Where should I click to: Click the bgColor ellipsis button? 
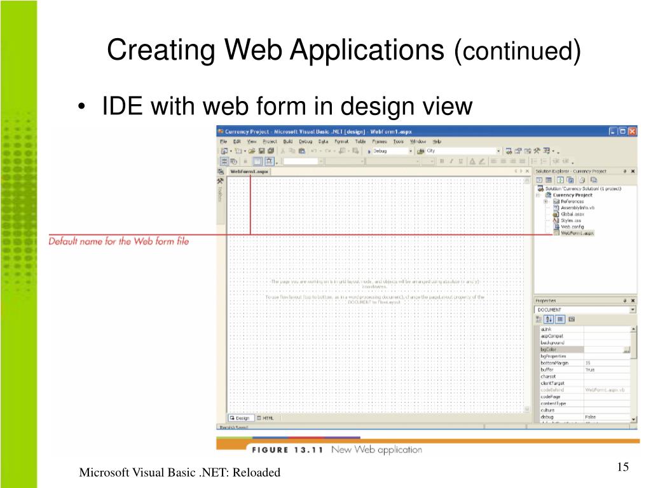click(x=626, y=350)
